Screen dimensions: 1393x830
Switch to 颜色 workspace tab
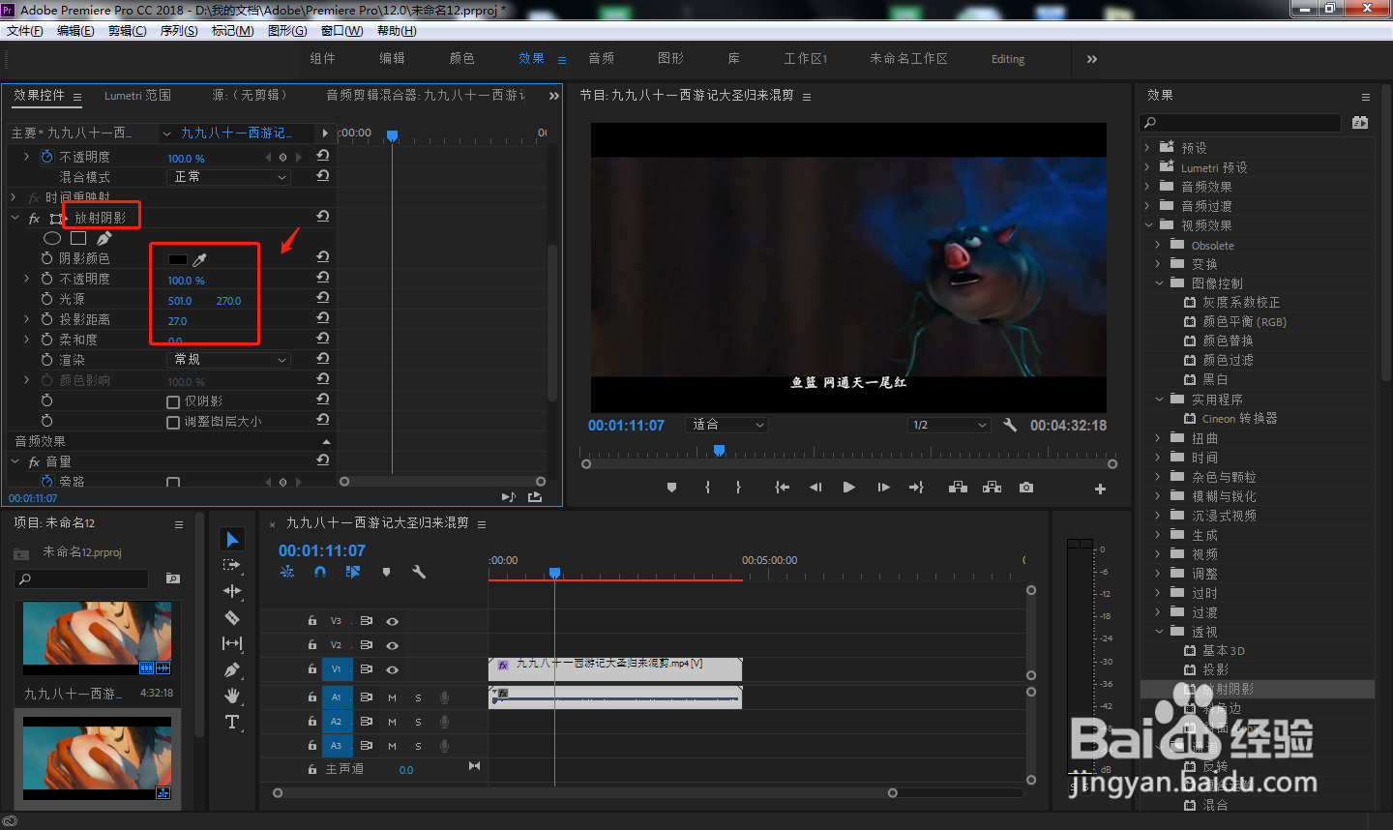coord(461,59)
